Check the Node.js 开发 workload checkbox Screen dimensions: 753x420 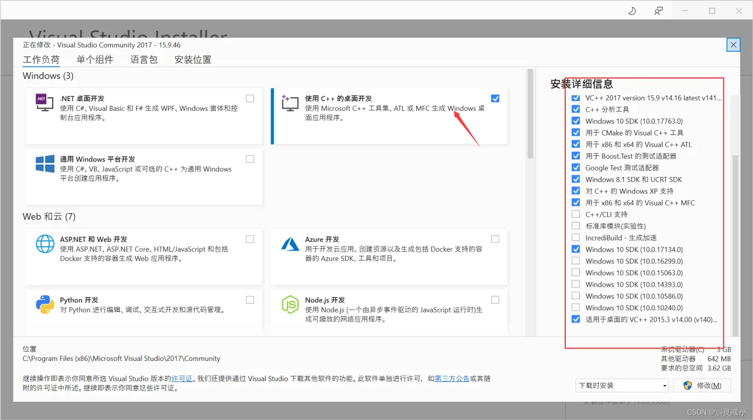point(495,300)
